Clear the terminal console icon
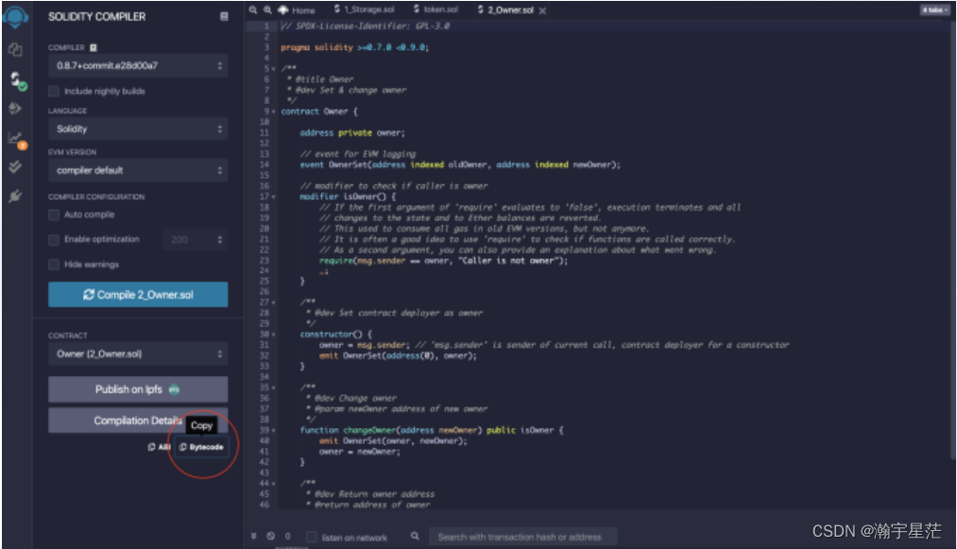Screen dimensions: 957x549 click(x=270, y=536)
